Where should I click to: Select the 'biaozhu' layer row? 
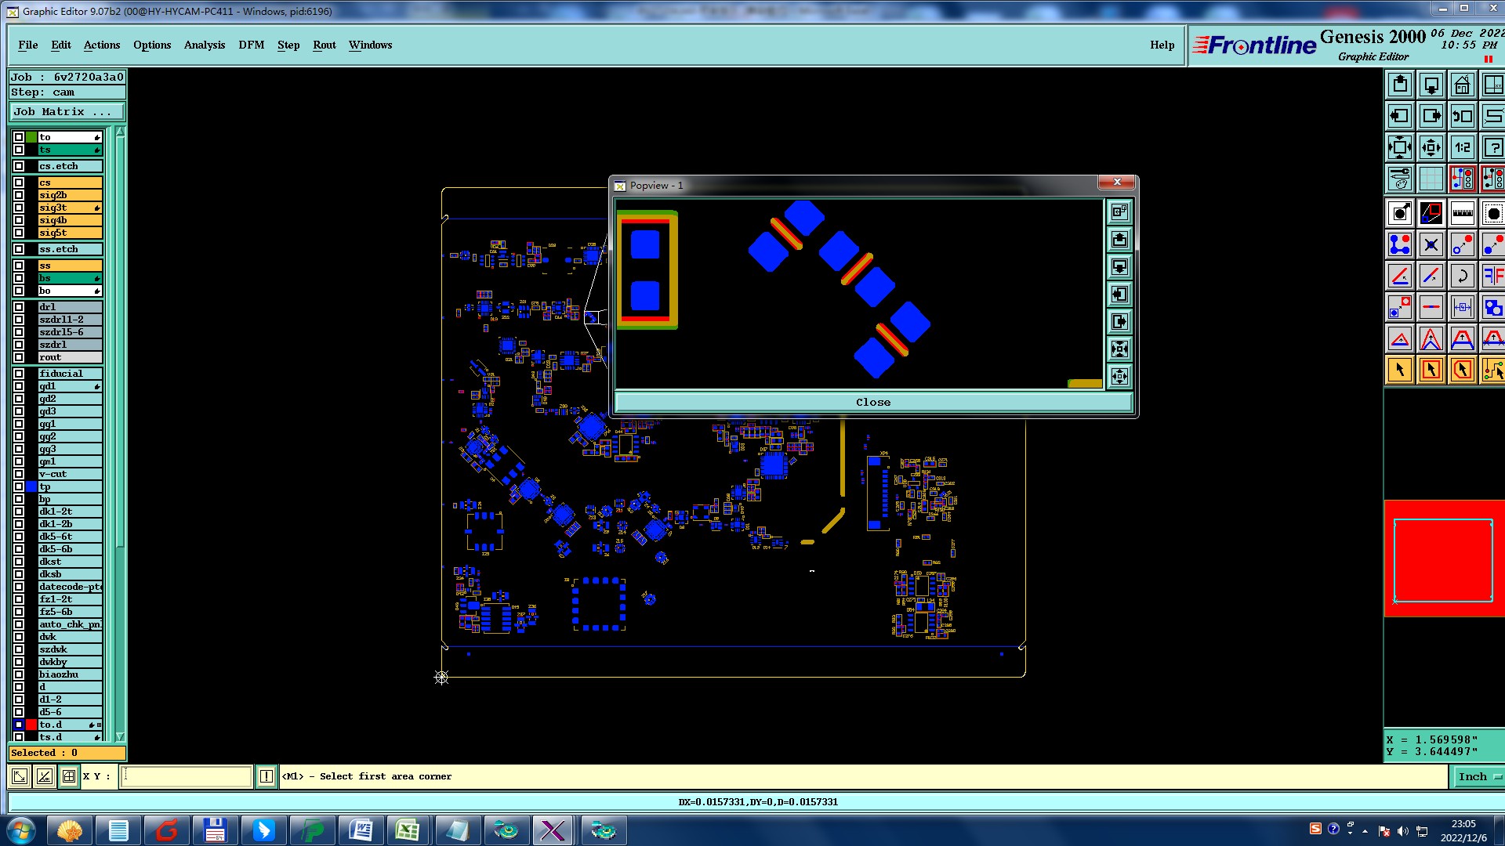coord(71,674)
